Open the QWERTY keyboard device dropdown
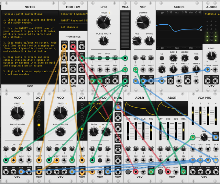 (73, 21)
